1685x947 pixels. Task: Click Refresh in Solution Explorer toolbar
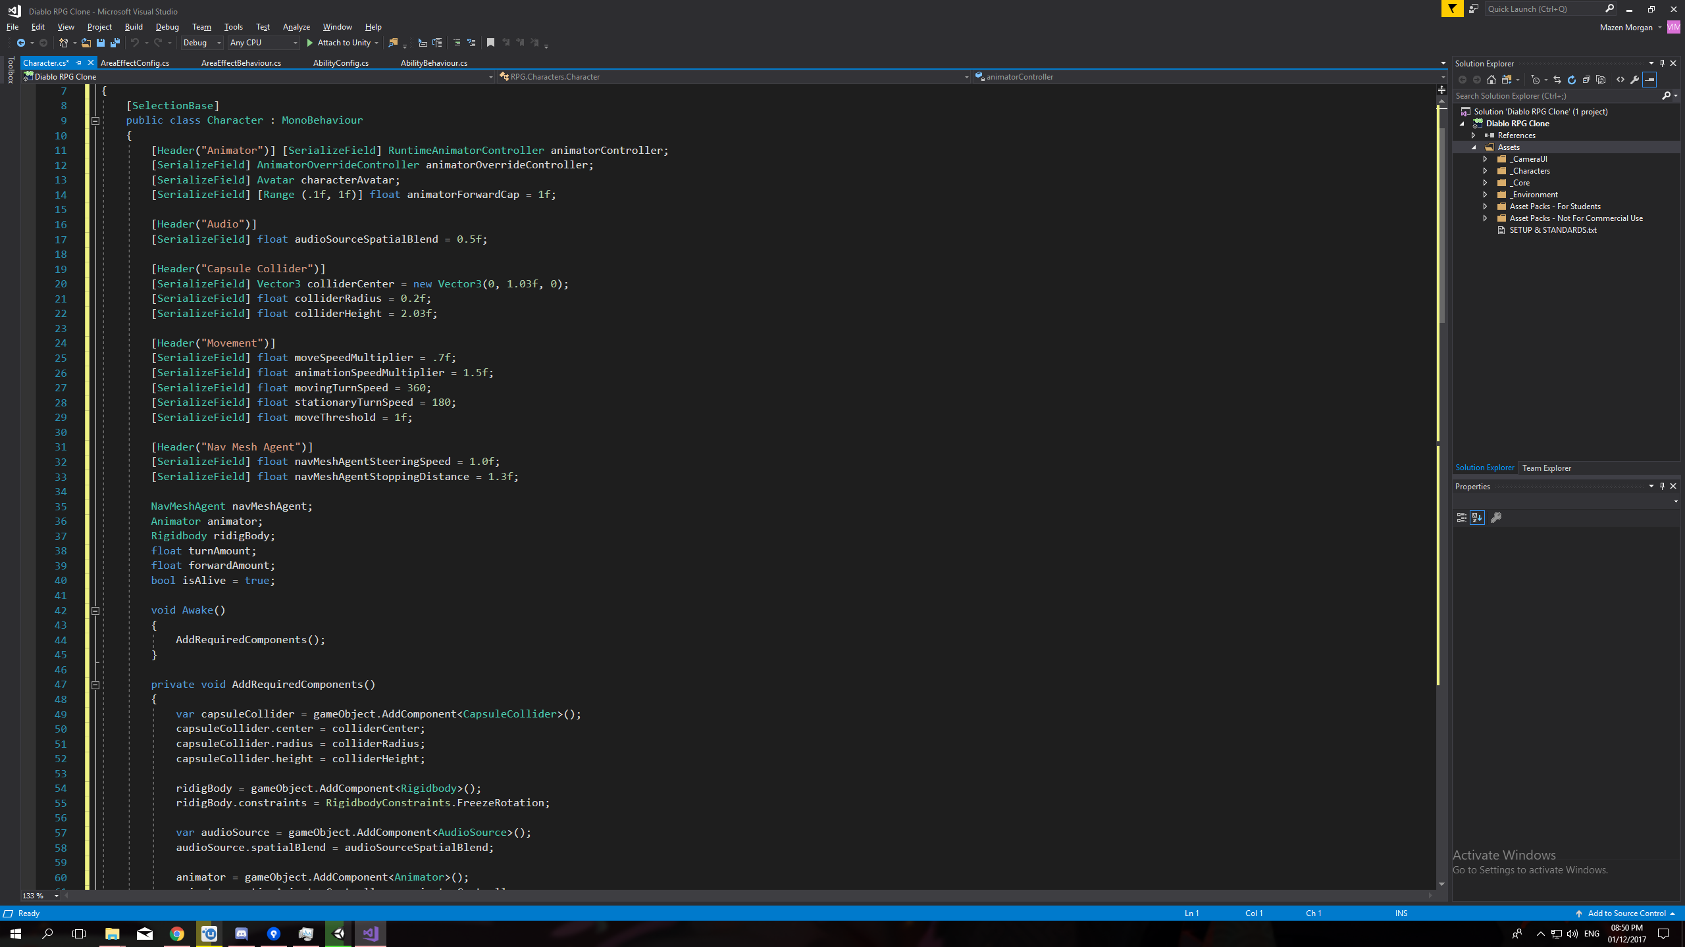pos(1572,80)
